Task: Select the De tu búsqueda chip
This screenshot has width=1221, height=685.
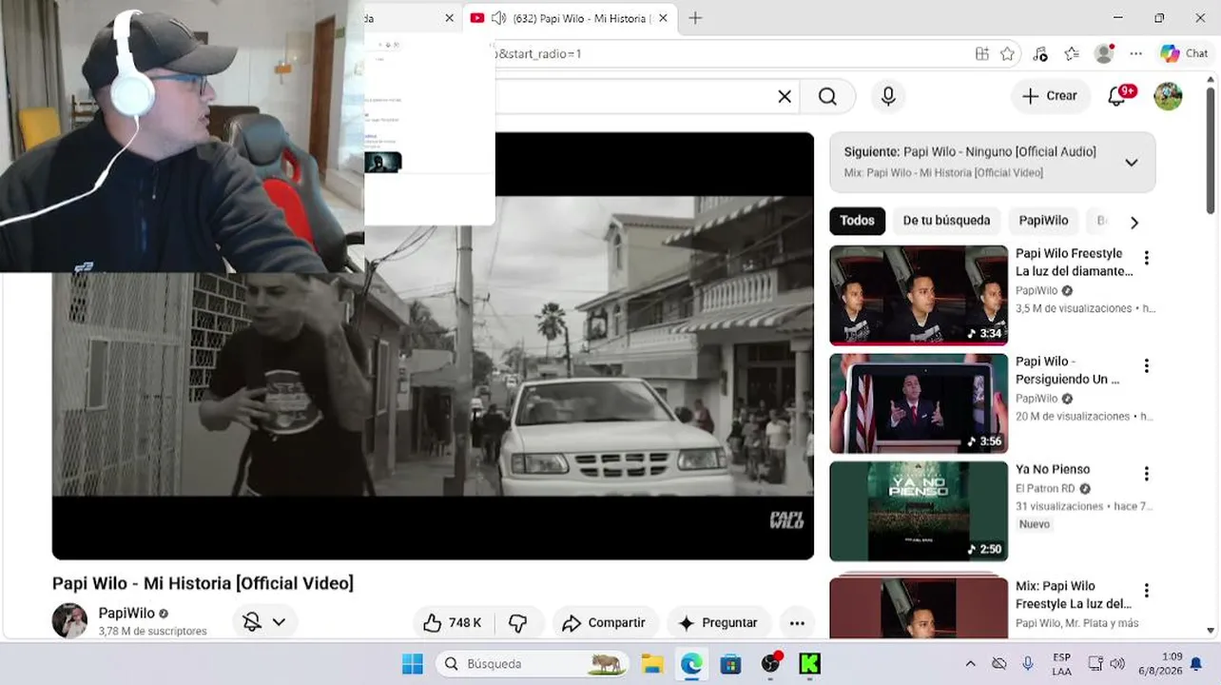Action: 946,221
